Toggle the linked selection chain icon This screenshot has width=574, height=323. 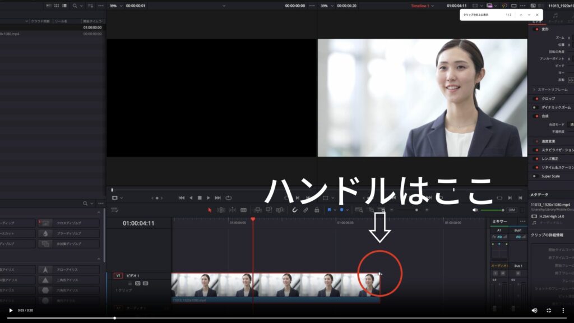(305, 210)
